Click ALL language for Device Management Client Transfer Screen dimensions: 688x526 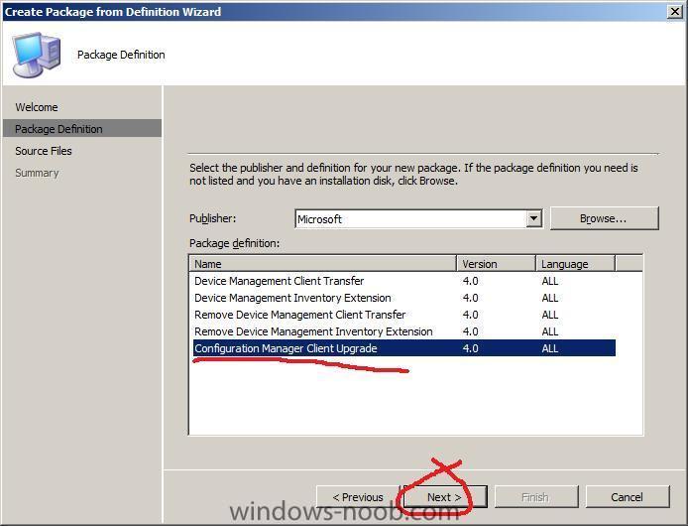550,281
